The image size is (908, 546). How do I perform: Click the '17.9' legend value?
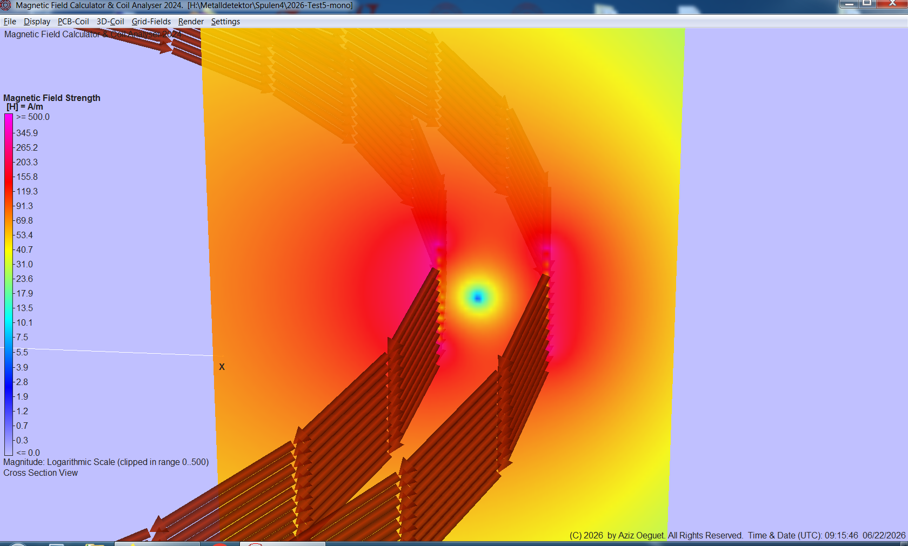(24, 293)
